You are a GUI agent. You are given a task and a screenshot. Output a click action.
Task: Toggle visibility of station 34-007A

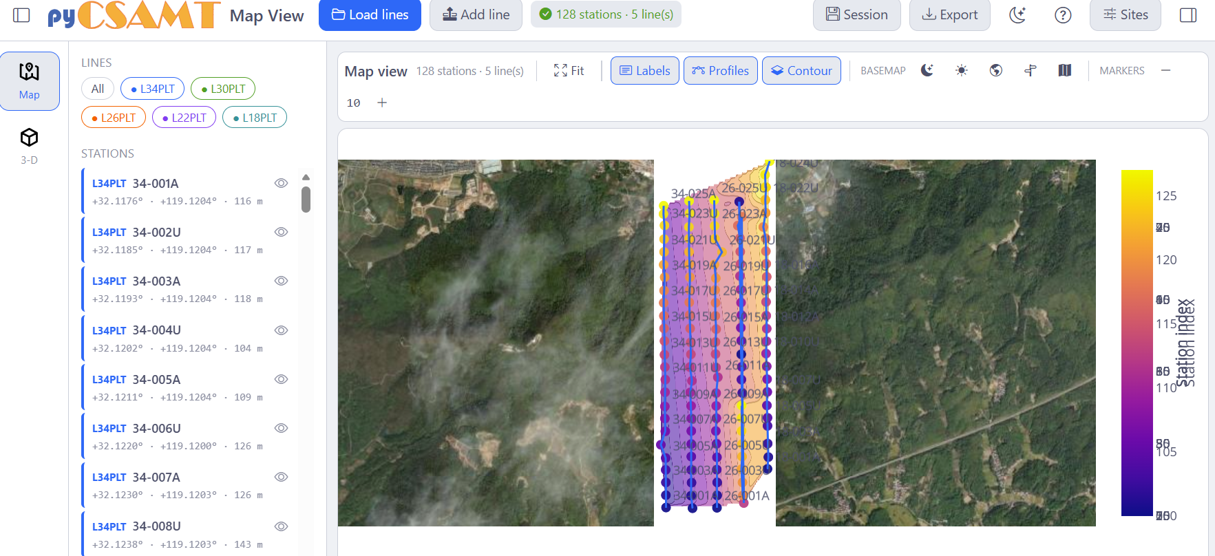(x=281, y=477)
